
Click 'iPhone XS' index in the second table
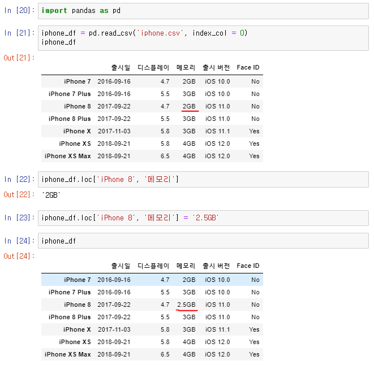[75, 342]
